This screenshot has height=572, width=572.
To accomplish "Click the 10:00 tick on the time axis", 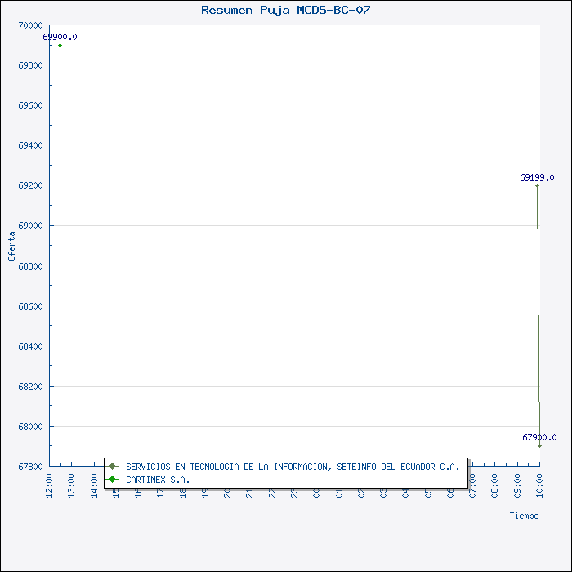I will (539, 482).
